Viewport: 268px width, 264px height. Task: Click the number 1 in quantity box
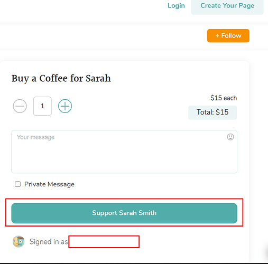point(42,106)
